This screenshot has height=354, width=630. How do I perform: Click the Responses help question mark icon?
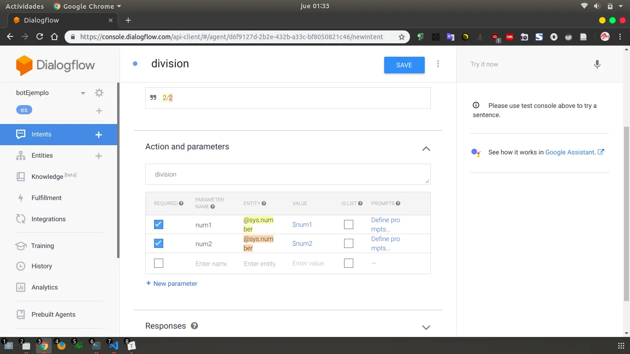click(x=194, y=326)
